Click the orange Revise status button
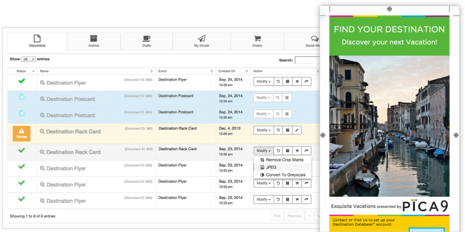The height and width of the screenshot is (232, 465). [x=21, y=133]
